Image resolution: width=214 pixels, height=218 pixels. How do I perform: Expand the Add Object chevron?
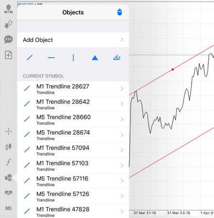(x=122, y=40)
